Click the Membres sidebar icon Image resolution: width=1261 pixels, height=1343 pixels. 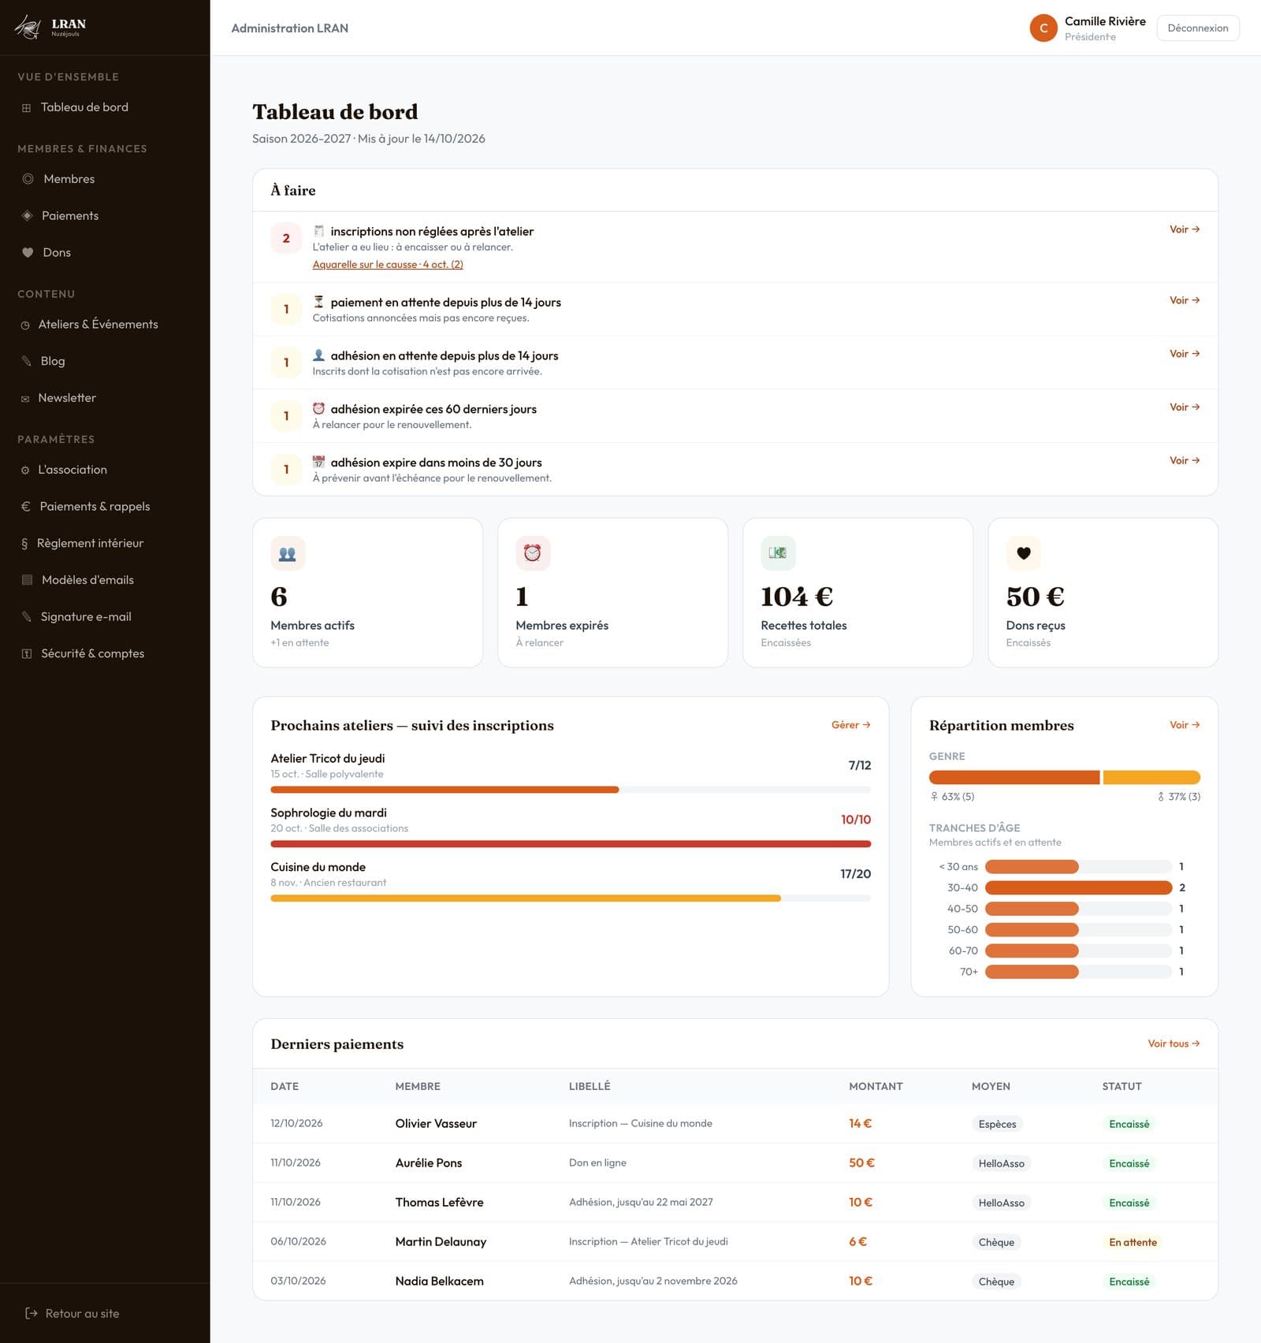[28, 179]
